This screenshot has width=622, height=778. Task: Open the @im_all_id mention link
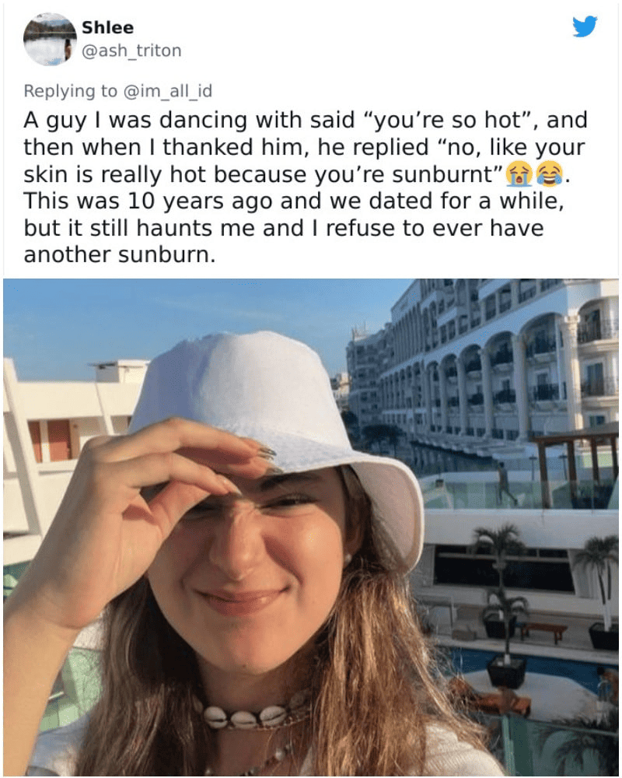click(167, 91)
